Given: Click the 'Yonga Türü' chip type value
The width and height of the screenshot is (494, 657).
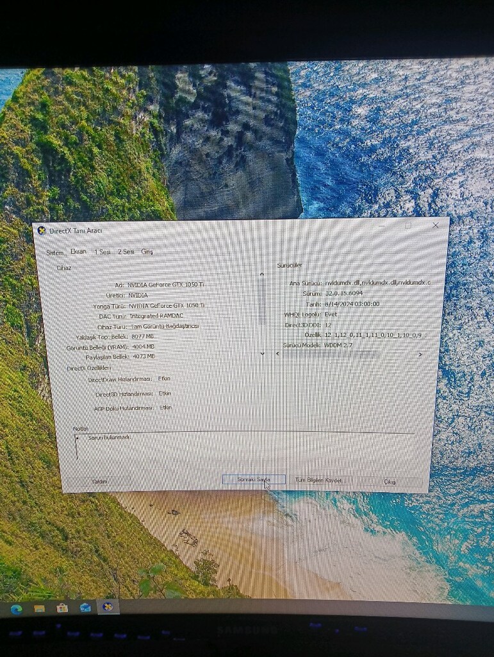Looking at the screenshot, I should (x=167, y=305).
